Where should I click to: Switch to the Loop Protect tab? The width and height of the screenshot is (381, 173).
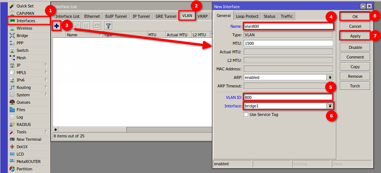coord(247,16)
